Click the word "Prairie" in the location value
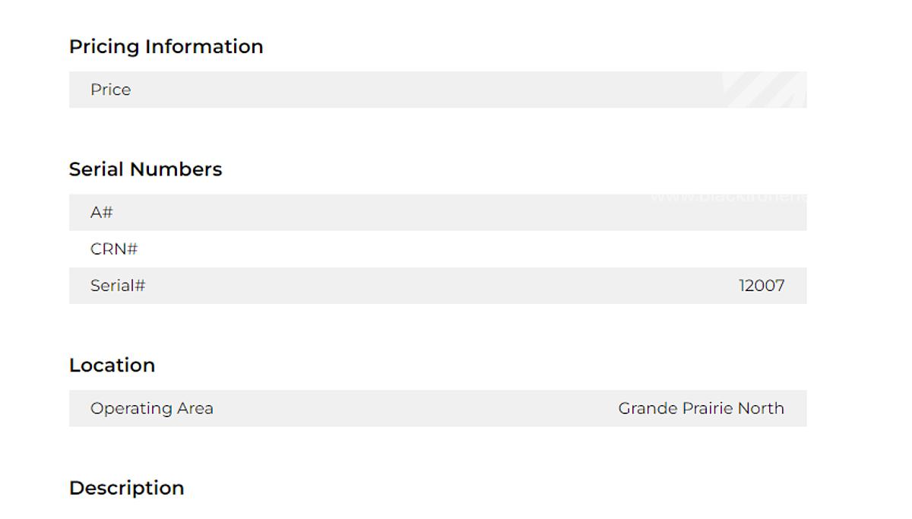The height and width of the screenshot is (519, 912). [x=707, y=408]
